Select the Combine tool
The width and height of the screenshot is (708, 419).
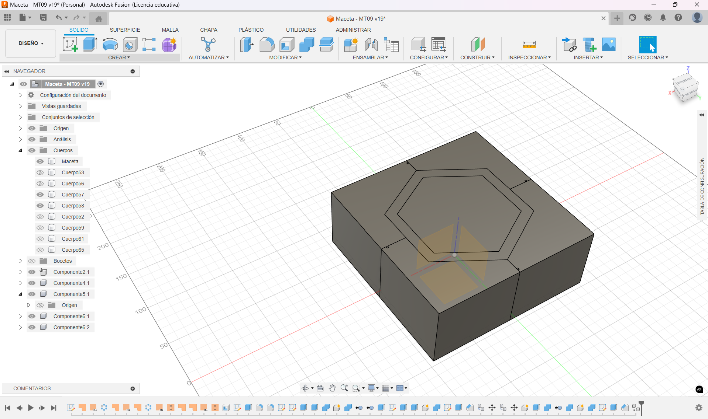(307, 45)
